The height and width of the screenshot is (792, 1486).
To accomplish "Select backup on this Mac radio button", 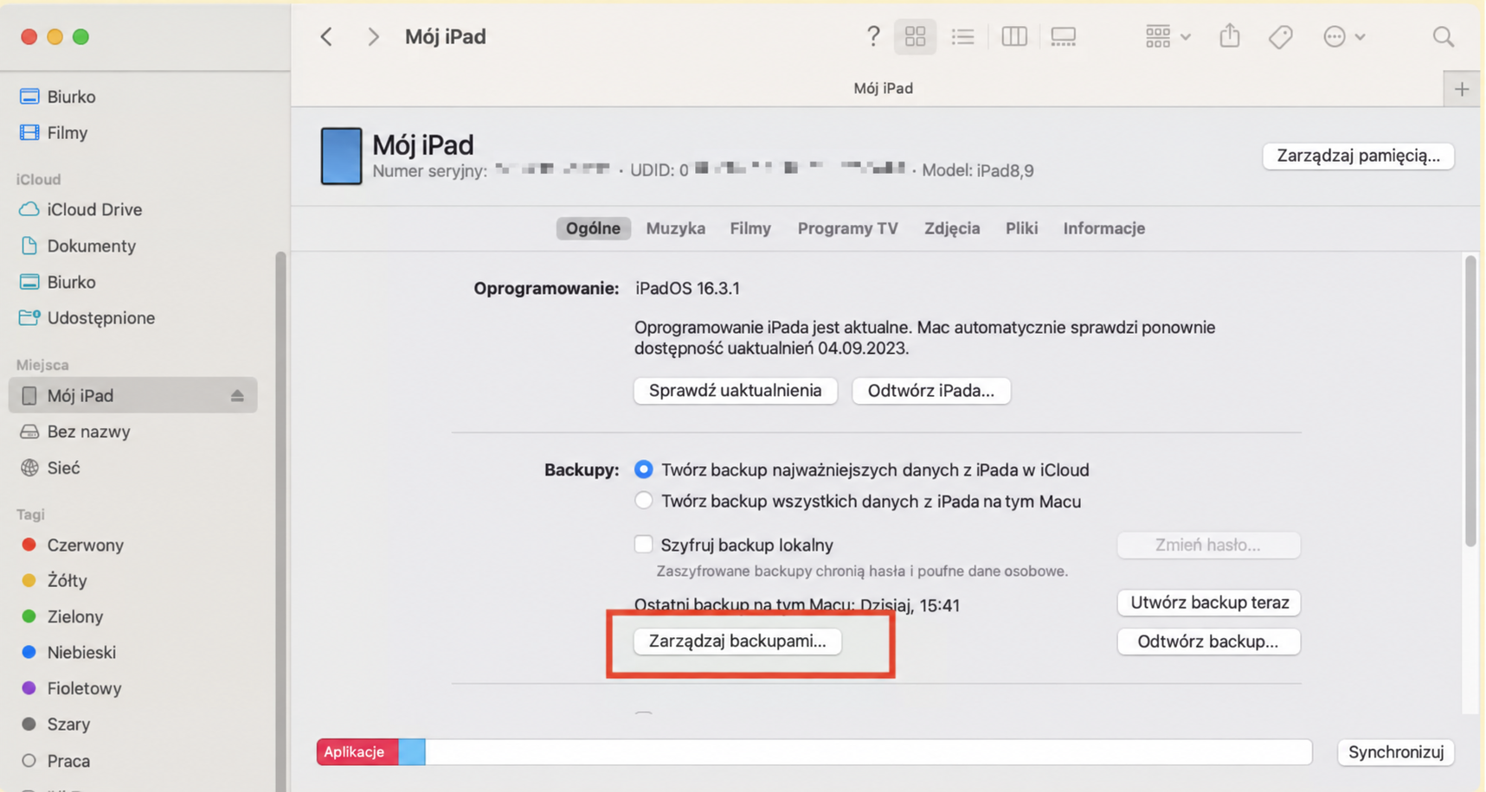I will tap(643, 501).
